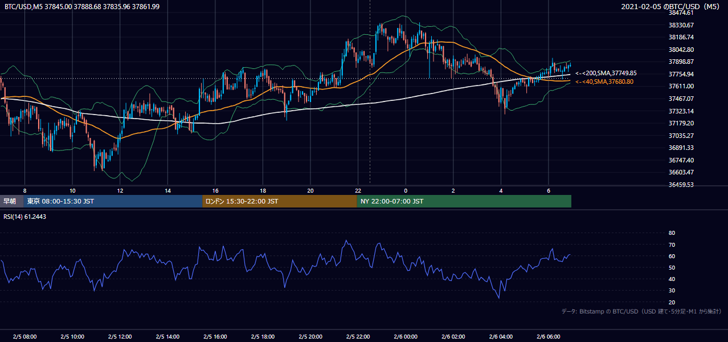This screenshot has height=342, width=728.
Task: Click hour label '22' under the price chart
Action: [x=358, y=190]
